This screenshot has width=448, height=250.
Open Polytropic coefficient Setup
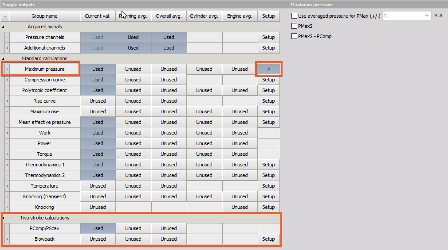tap(268, 90)
